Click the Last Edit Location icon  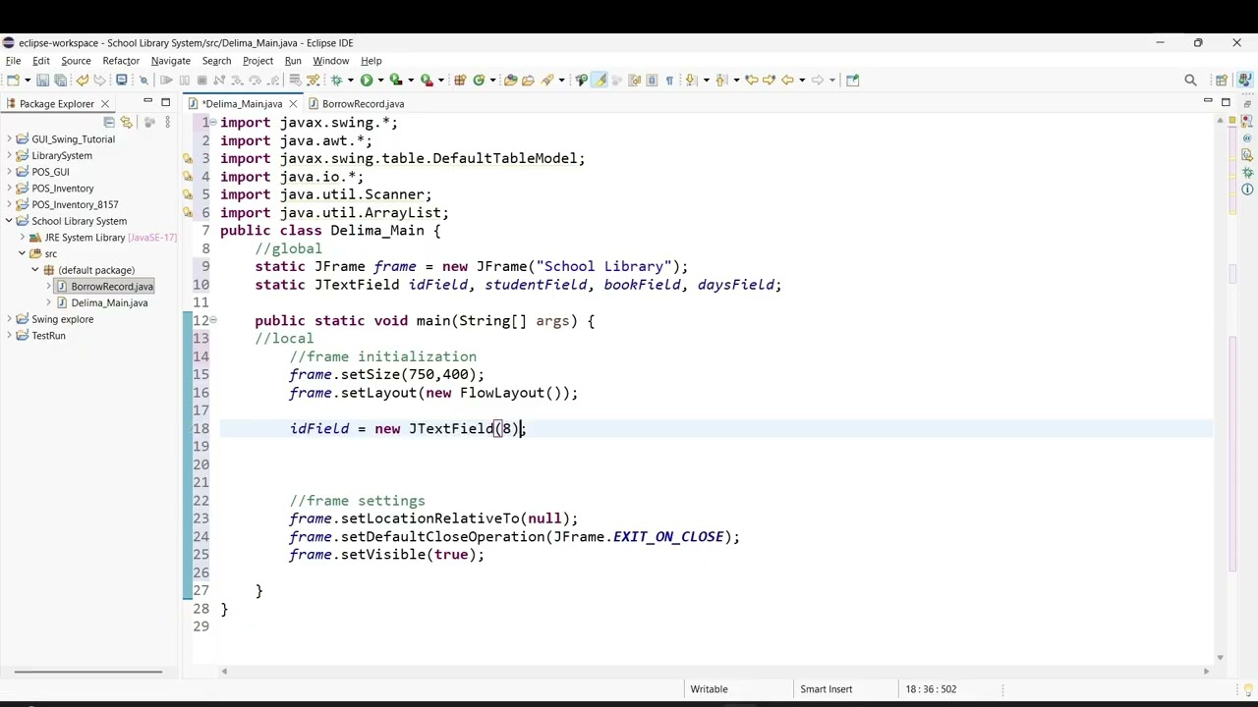point(752,80)
